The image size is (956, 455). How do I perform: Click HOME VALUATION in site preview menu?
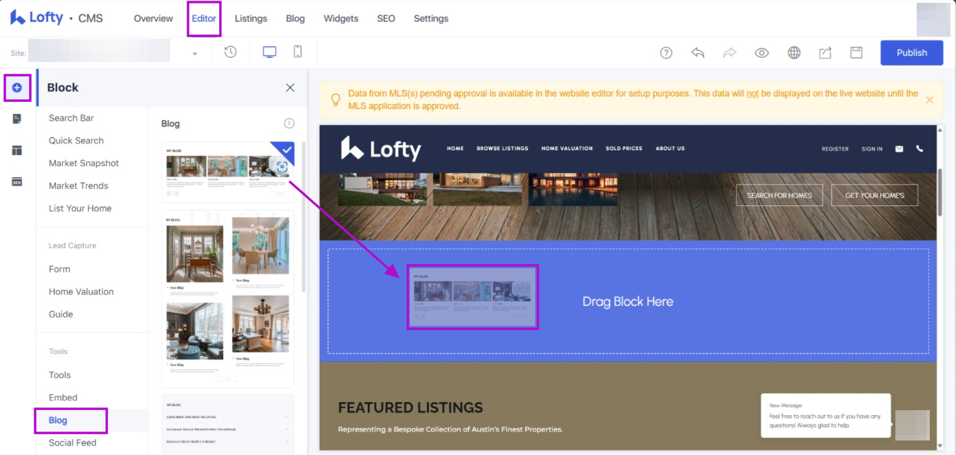coord(567,148)
